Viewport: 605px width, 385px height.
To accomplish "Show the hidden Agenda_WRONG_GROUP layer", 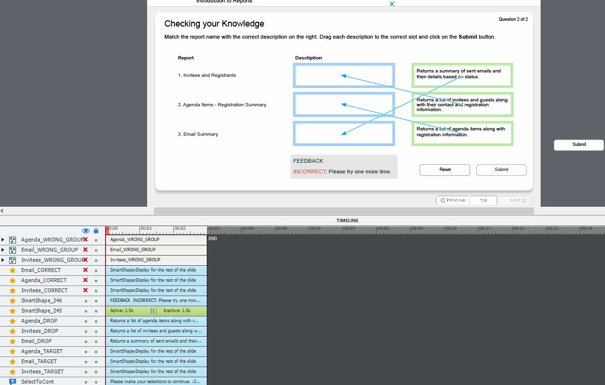I will [x=85, y=240].
